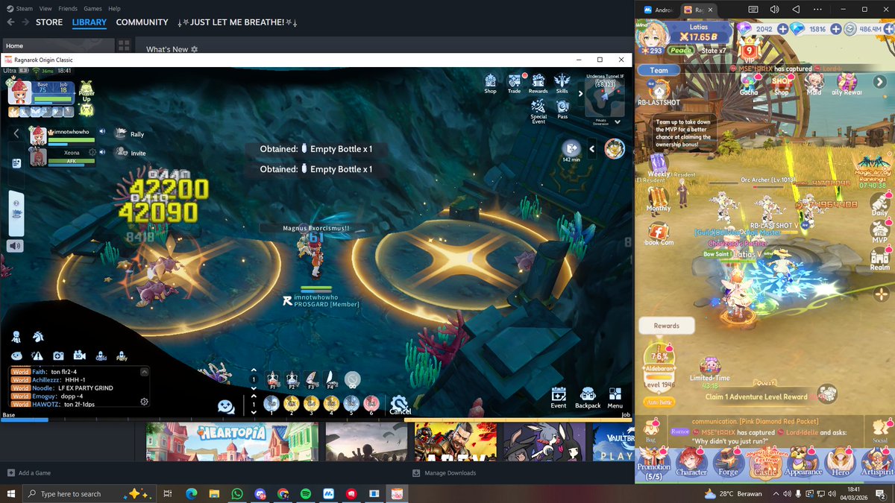Open Manage Downloads in Steam
This screenshot has width=895, height=503.
pyautogui.click(x=444, y=472)
